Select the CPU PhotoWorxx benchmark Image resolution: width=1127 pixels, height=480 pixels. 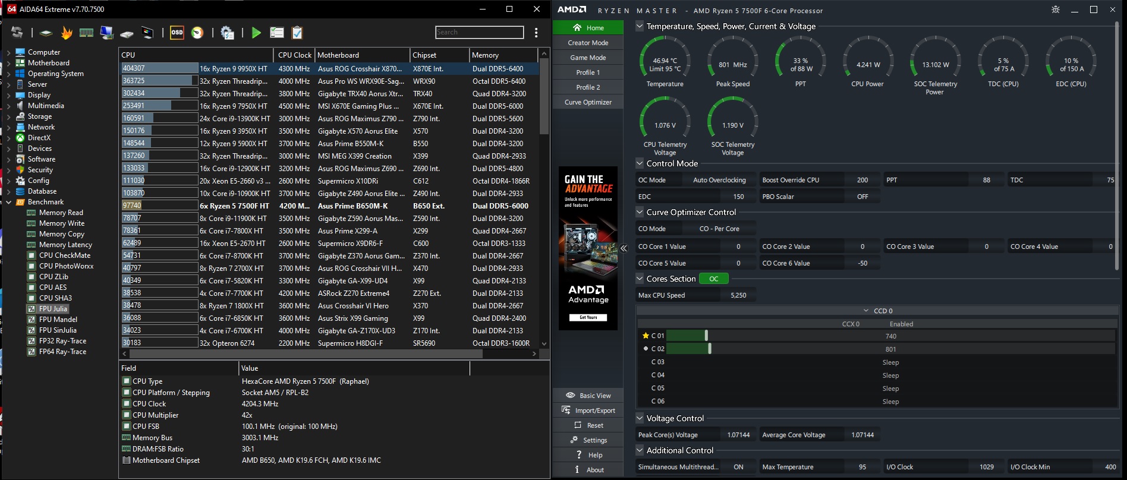point(66,266)
